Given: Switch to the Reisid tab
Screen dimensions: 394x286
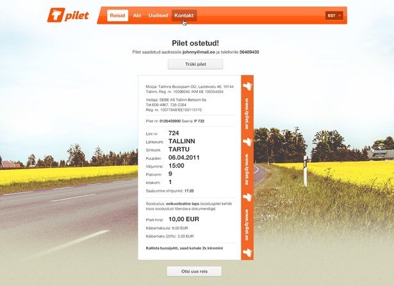Looking at the screenshot, I should pyautogui.click(x=117, y=15).
